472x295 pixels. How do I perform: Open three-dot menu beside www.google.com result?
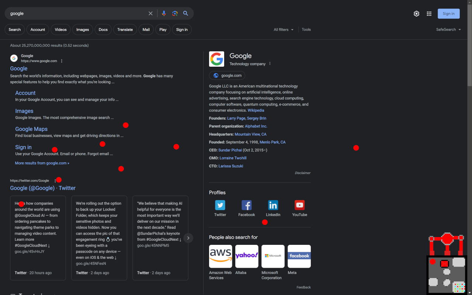62,61
